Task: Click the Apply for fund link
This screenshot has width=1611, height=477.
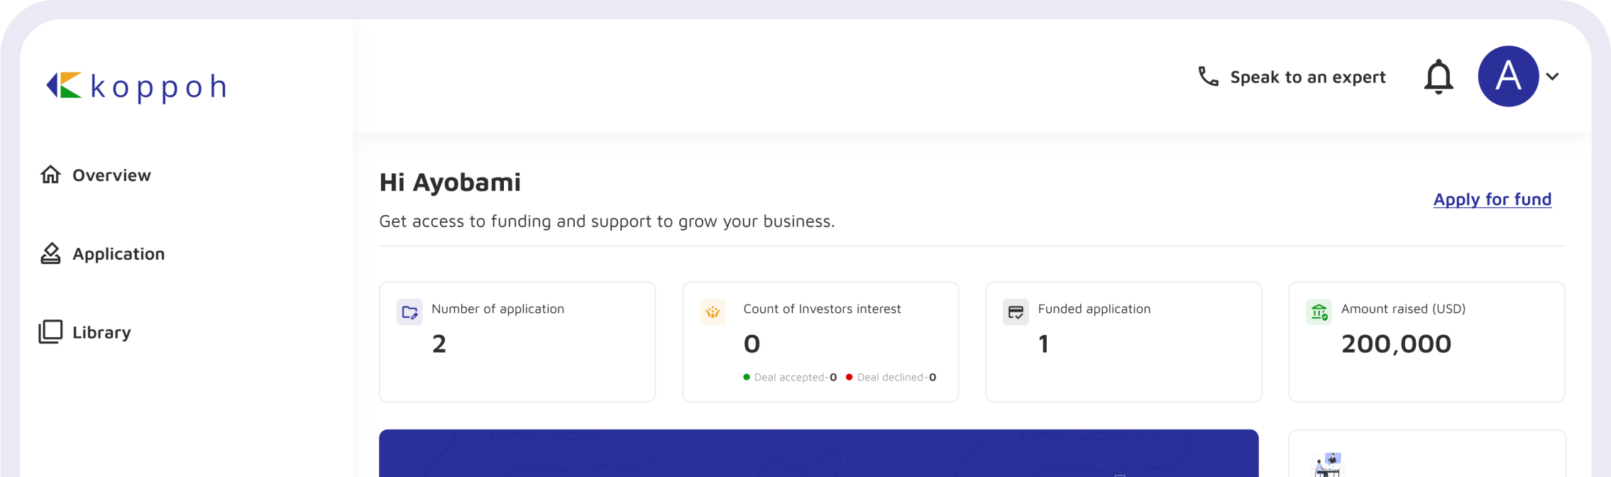Action: tap(1492, 199)
